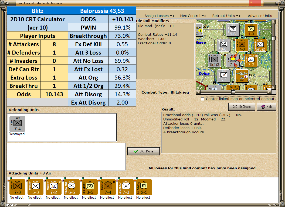Click 'Defender loses 1 unit.' result line
The image size is (285, 207).
pyautogui.click(x=183, y=128)
